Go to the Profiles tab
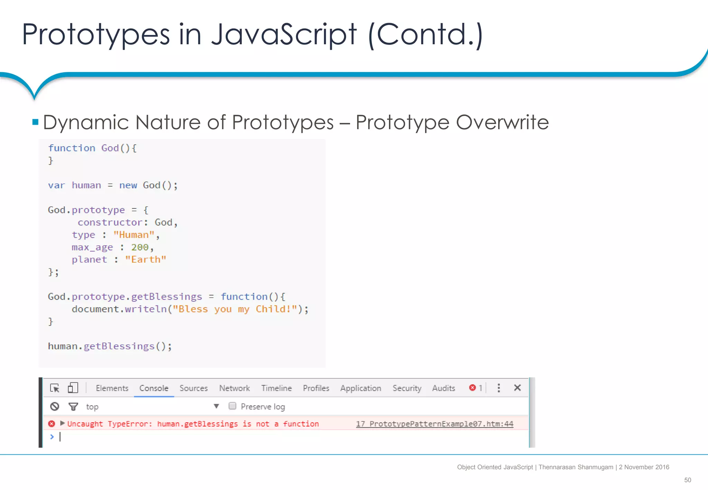The width and height of the screenshot is (708, 490). pos(316,388)
